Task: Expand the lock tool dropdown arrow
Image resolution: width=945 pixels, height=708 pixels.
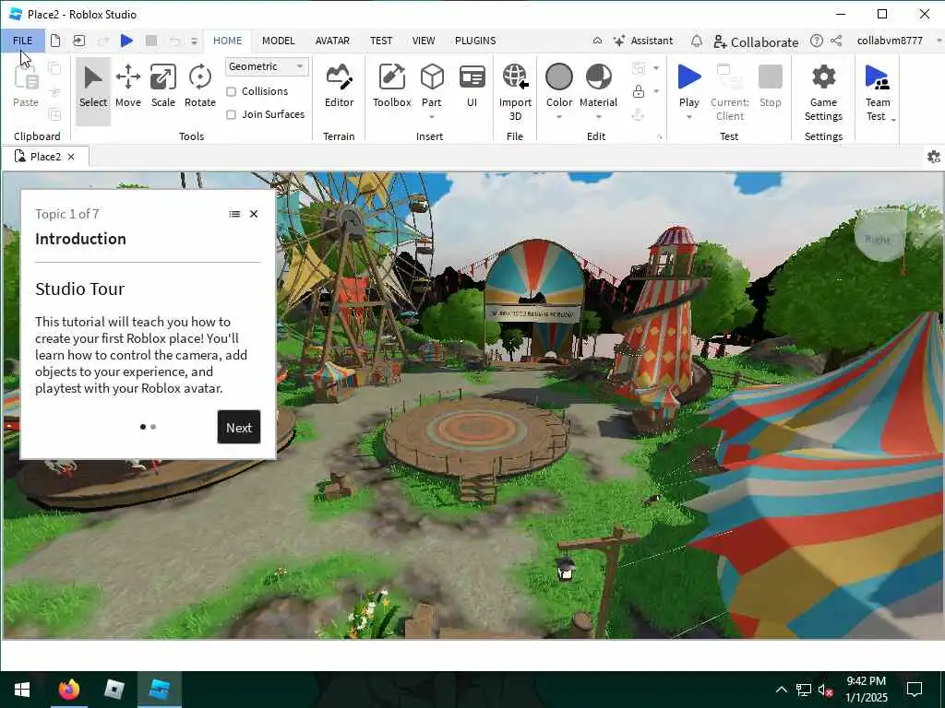Action: (x=656, y=91)
